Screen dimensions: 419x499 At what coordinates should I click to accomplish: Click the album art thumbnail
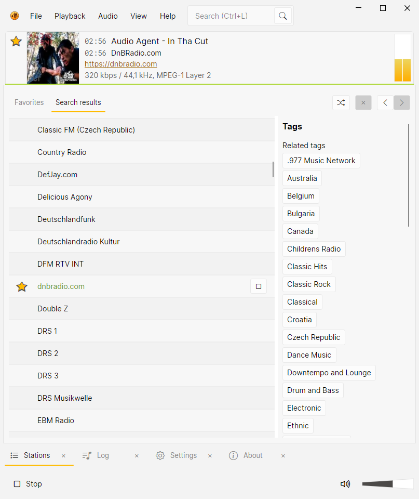coord(53,58)
